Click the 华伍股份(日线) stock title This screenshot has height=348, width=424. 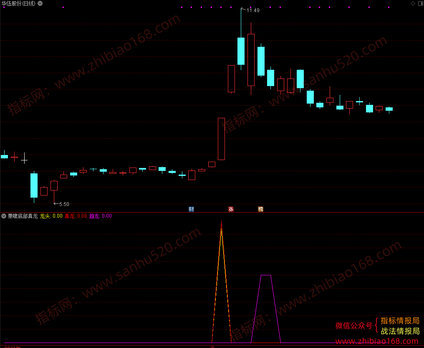(x=18, y=3)
